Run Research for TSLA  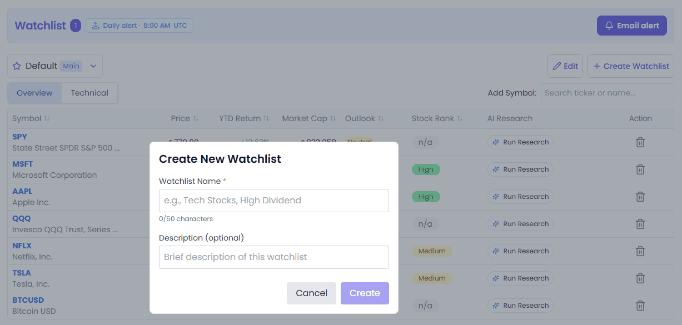[x=520, y=278]
